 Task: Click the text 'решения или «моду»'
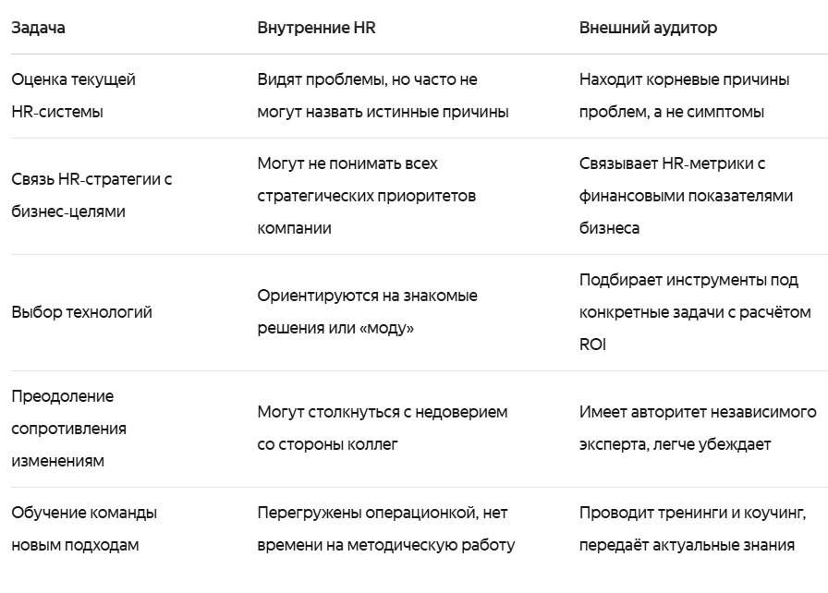(335, 328)
